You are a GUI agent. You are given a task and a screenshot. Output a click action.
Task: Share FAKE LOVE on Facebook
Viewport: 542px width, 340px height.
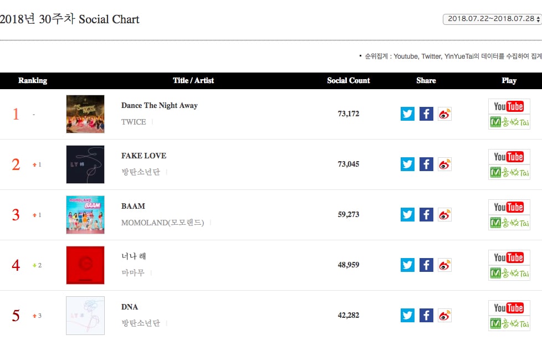426,164
